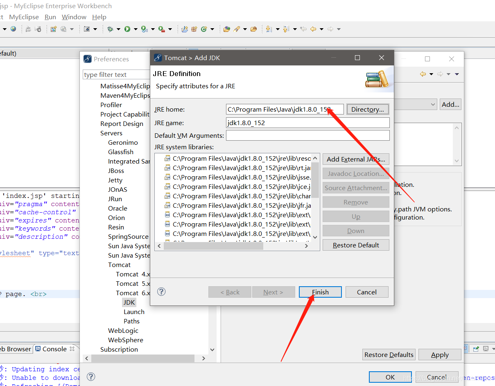The image size is (495, 386).
Task: Click the Previous Annotation up-arrow icon
Action: [286, 29]
